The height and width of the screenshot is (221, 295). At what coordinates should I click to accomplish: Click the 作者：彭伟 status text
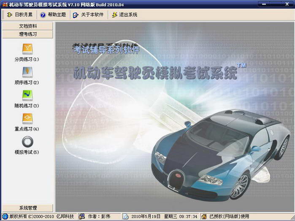(x=99, y=216)
